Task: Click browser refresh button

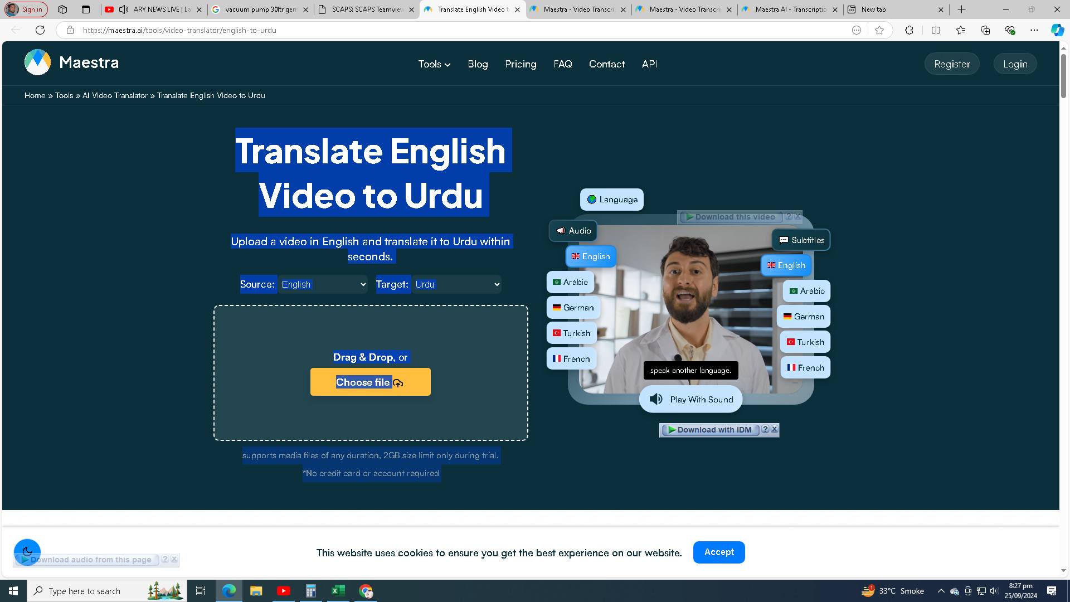Action: (40, 30)
